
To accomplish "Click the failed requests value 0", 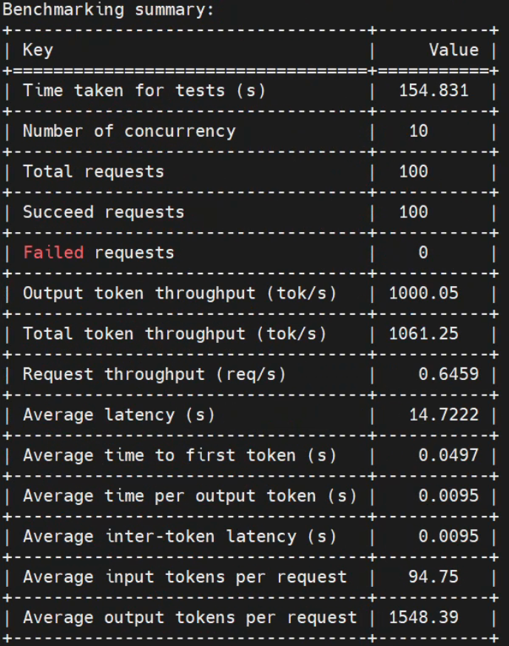I will 423,253.
